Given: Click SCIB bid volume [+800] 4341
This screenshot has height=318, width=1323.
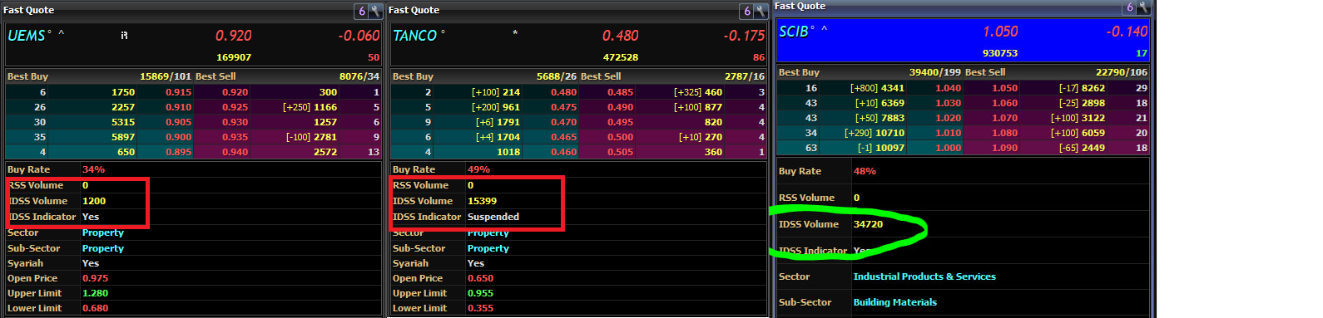Looking at the screenshot, I should pos(877,88).
